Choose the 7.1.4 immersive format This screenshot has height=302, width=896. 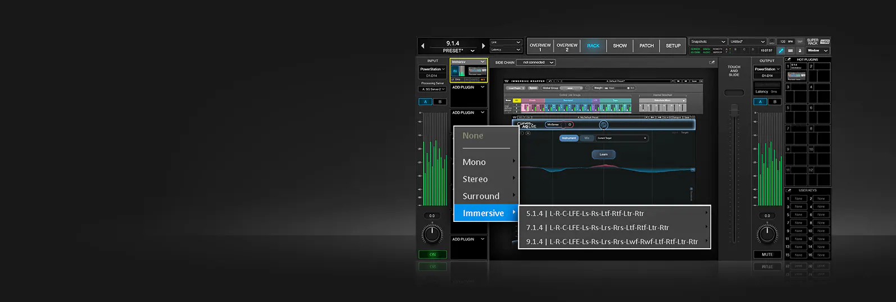tap(615, 227)
